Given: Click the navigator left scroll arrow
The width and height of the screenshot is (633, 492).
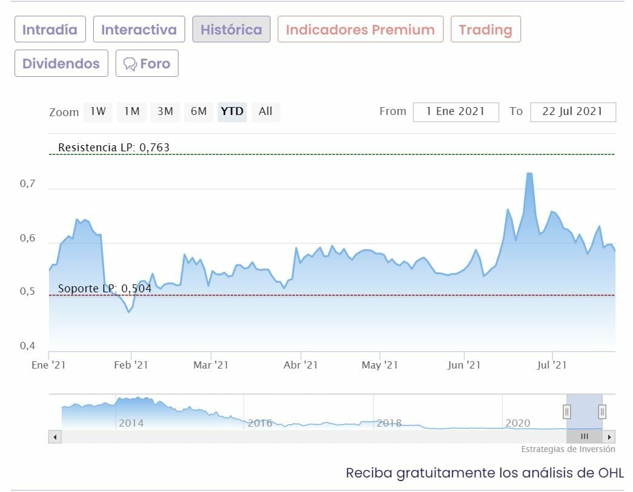Looking at the screenshot, I should [54, 436].
